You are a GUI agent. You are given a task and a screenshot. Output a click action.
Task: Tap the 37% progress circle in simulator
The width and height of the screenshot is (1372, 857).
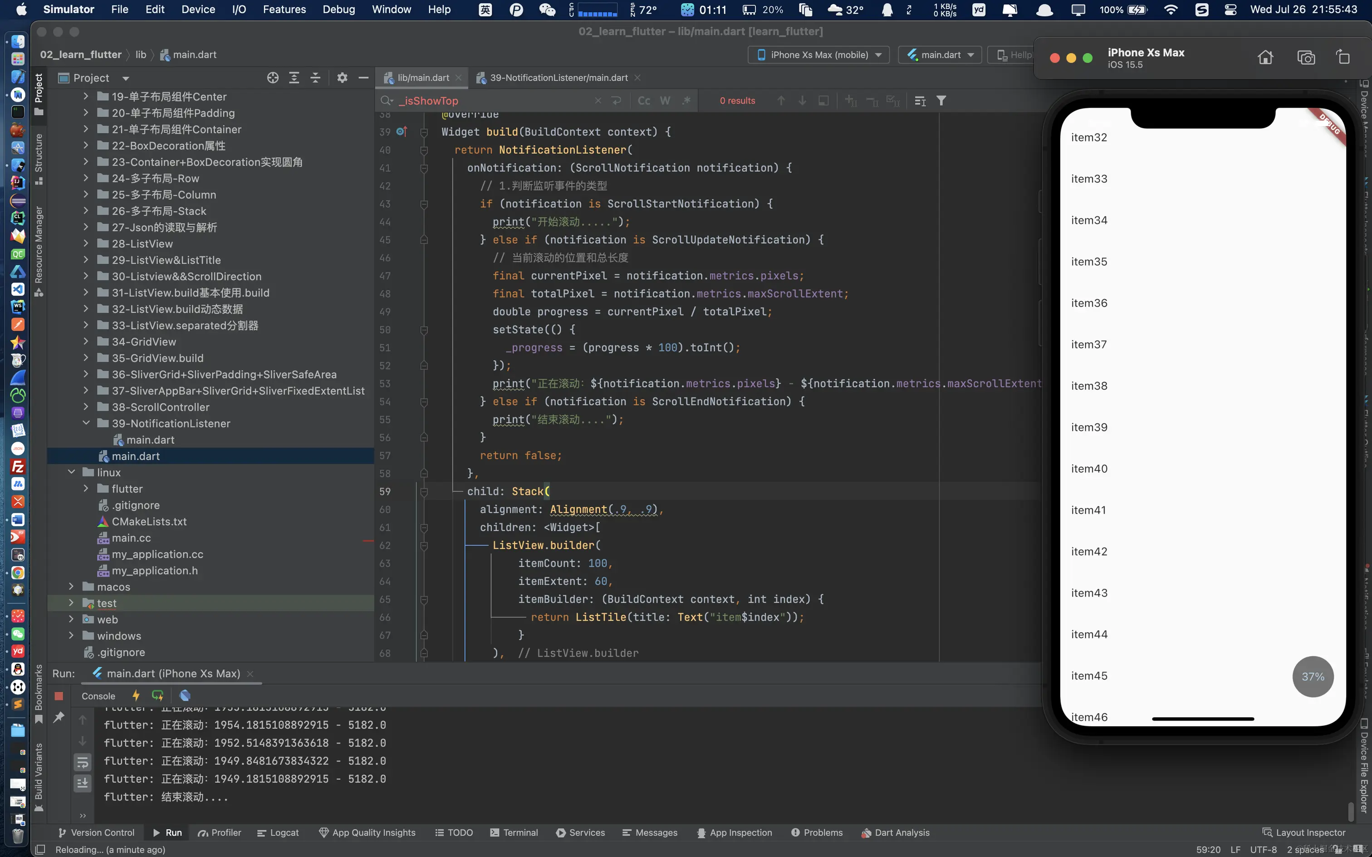(1313, 677)
